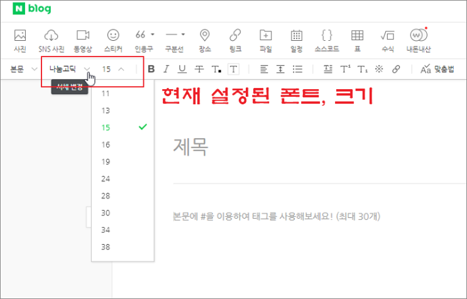
Task: Open the Naver blog logo
Action: [32, 9]
